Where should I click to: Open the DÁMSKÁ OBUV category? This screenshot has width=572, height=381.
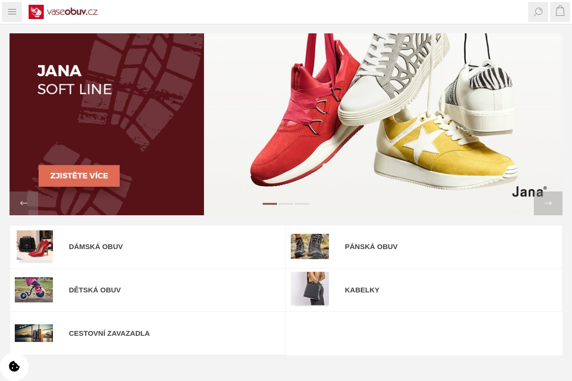point(148,247)
